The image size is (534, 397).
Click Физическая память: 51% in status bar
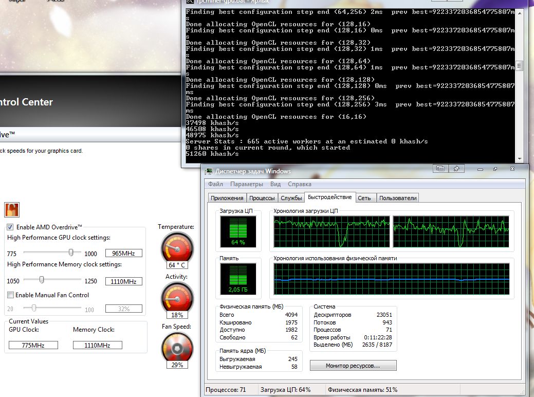[x=363, y=389]
